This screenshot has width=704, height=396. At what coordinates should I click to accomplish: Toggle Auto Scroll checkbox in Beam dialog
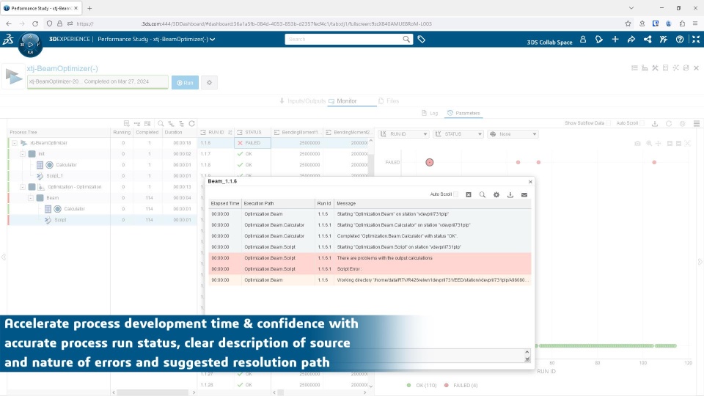point(455,194)
